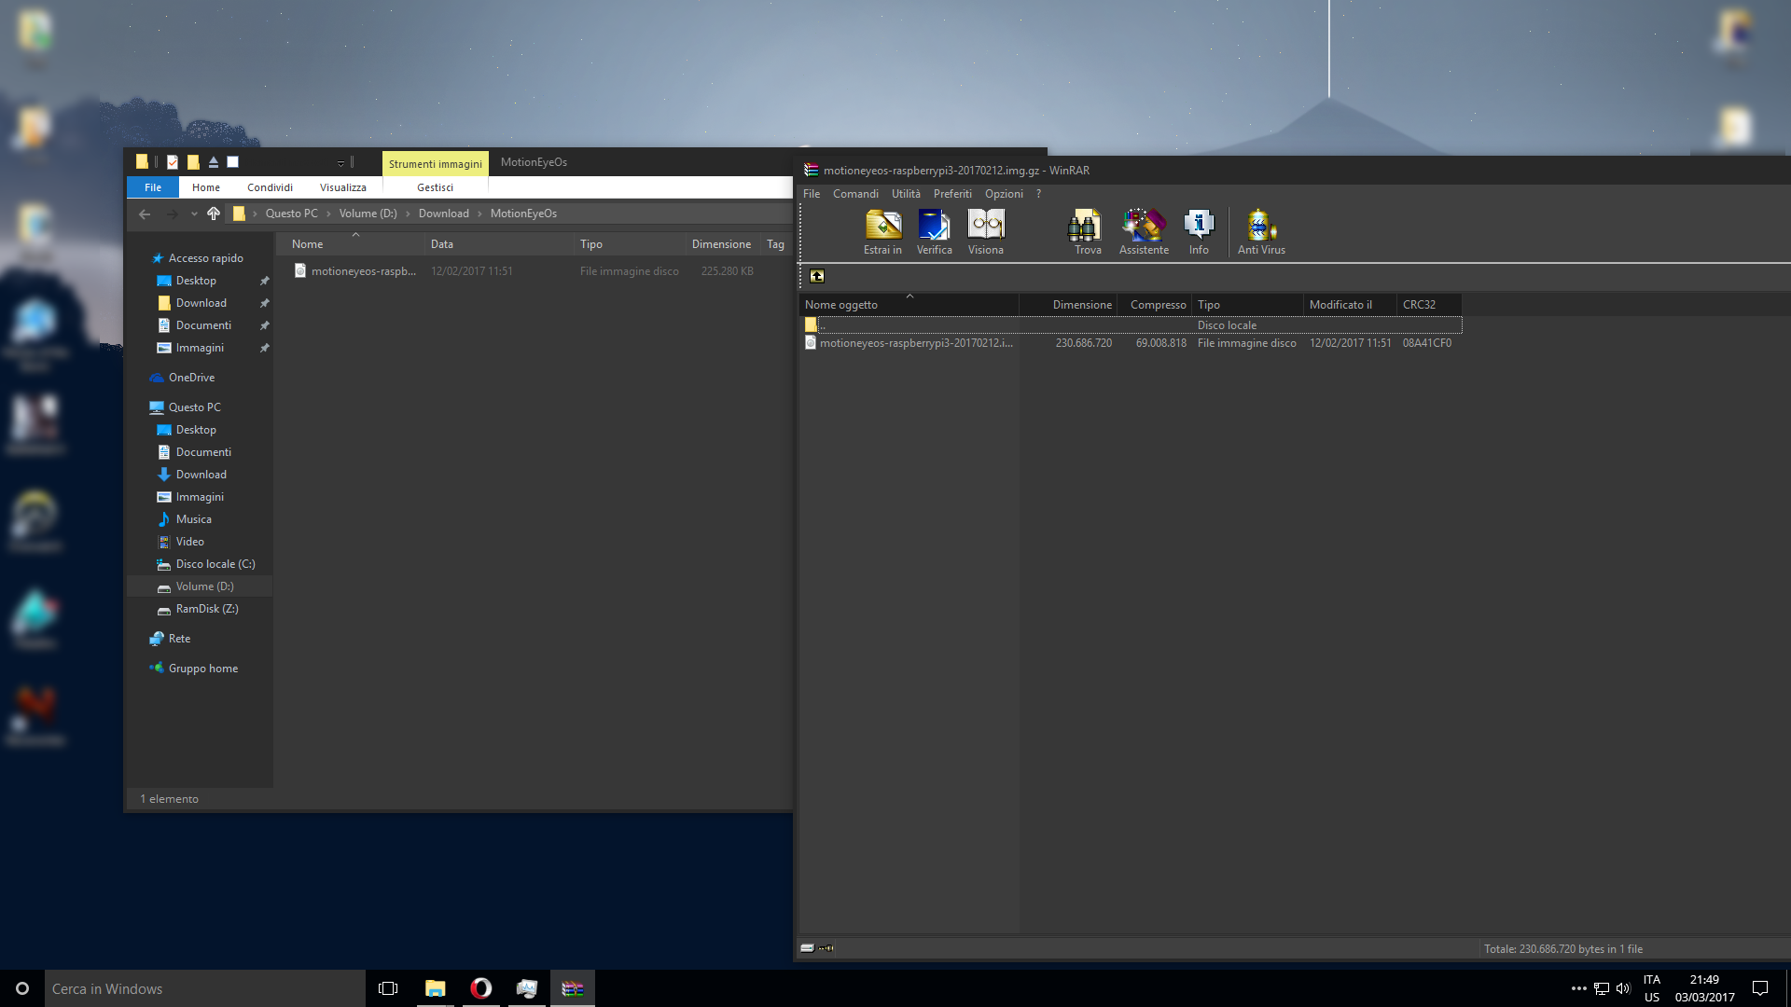
Task: Expand the chevron after Download in breadcrumb
Action: point(479,214)
